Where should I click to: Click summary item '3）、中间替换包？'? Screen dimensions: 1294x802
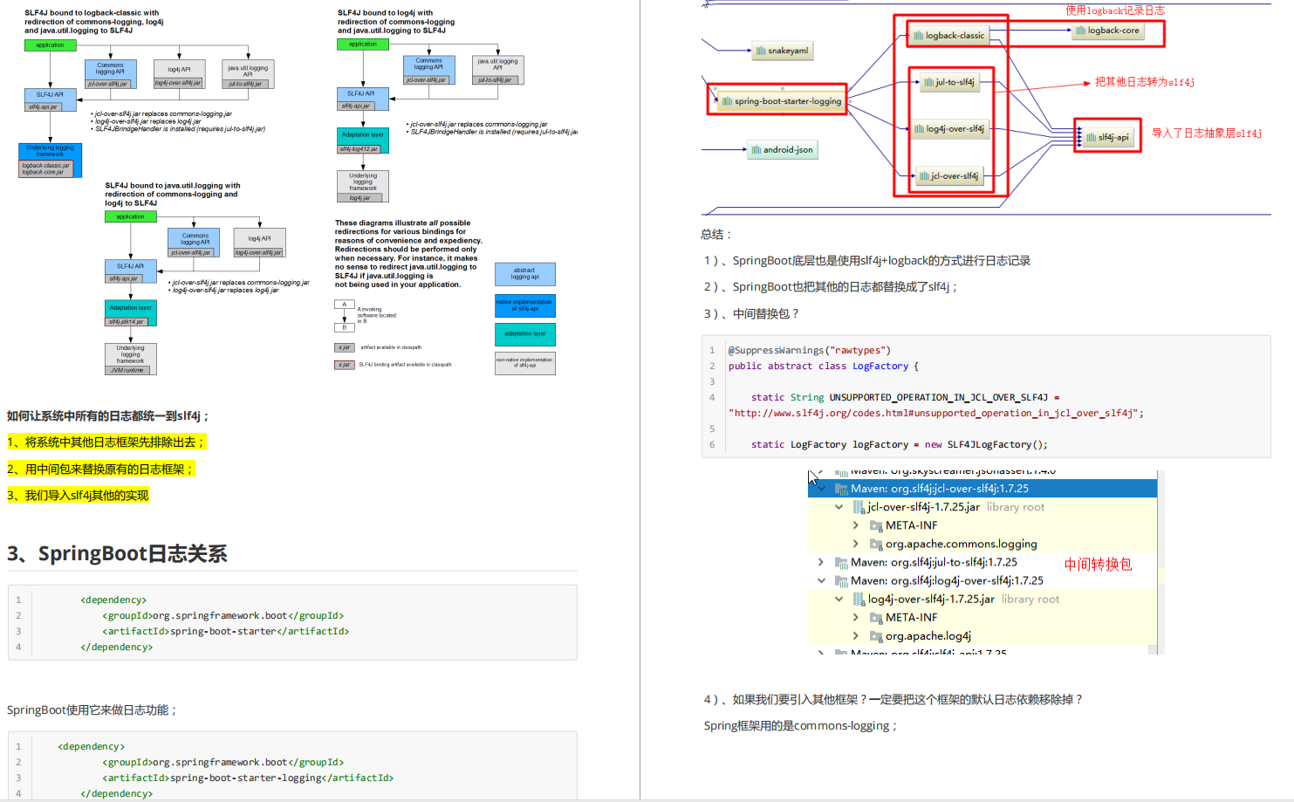[751, 314]
